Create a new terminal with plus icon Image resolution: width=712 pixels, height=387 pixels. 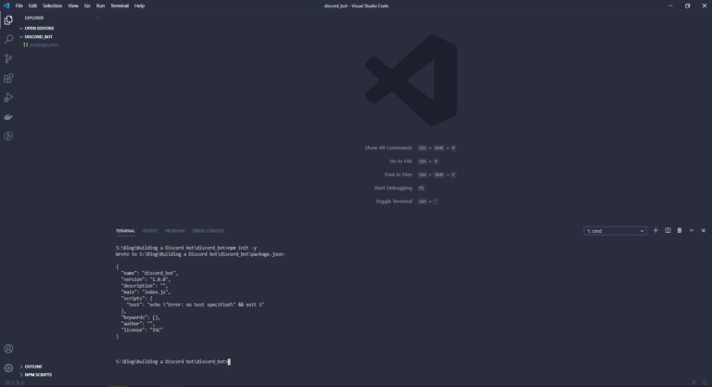click(x=655, y=230)
